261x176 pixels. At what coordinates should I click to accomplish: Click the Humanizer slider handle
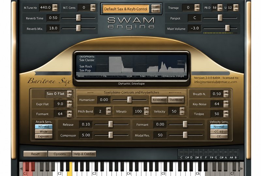(x=129, y=100)
